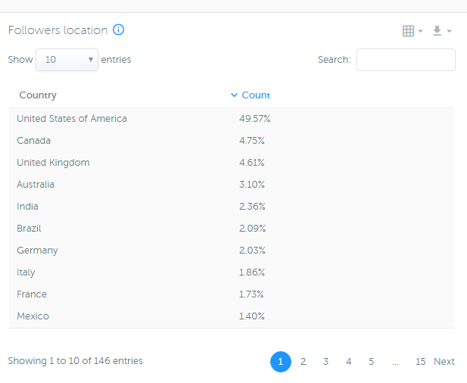Jump to last page 15
This screenshot has width=467, height=383.
point(421,362)
